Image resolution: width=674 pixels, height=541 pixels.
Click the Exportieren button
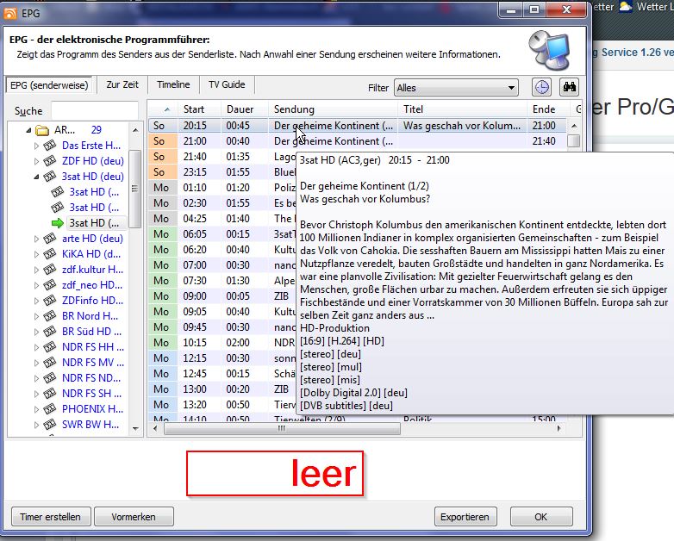(x=465, y=517)
